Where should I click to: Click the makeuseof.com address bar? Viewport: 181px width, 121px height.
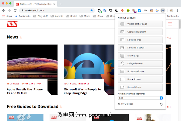click(54, 10)
